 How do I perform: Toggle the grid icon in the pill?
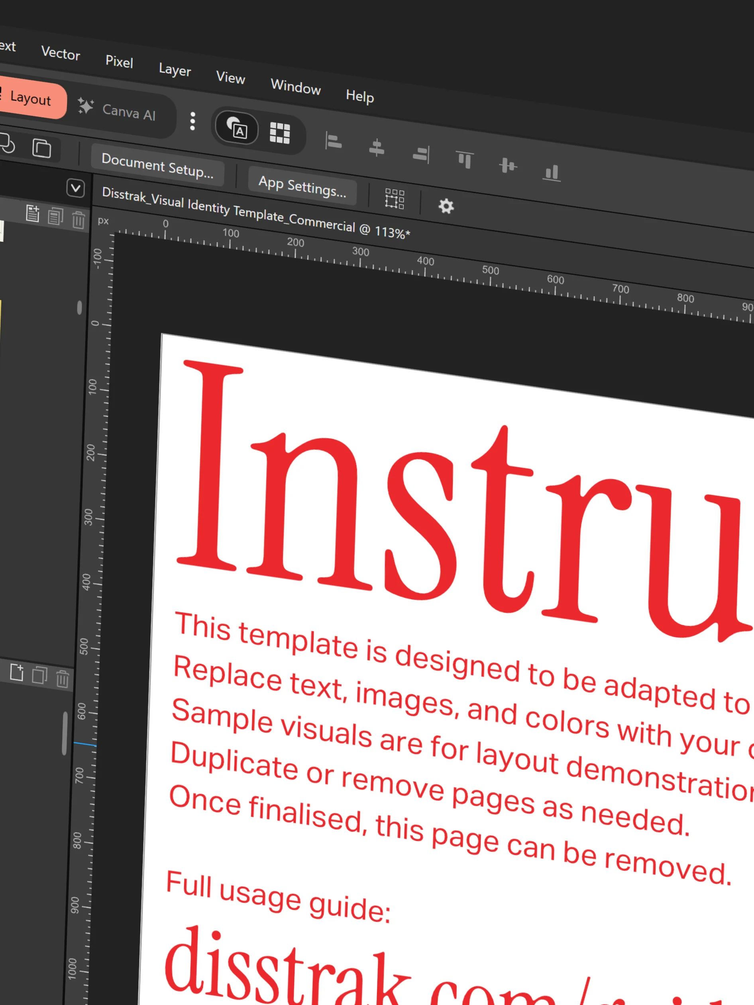coord(279,133)
